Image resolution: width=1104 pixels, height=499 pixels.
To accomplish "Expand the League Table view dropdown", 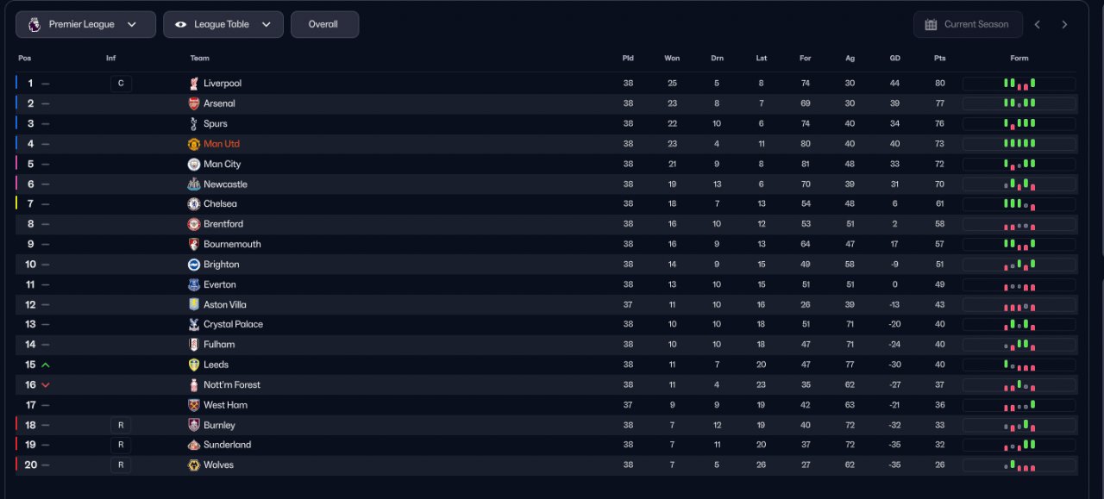I will pyautogui.click(x=223, y=24).
